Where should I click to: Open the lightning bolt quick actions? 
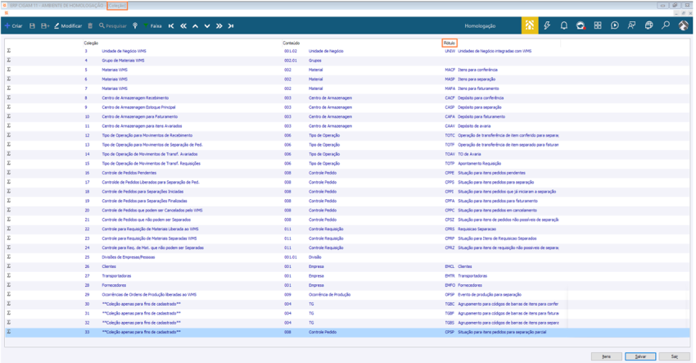click(547, 25)
